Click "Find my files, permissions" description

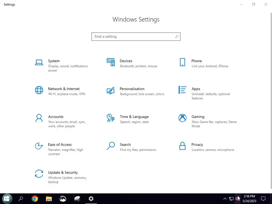pyautogui.click(x=138, y=150)
